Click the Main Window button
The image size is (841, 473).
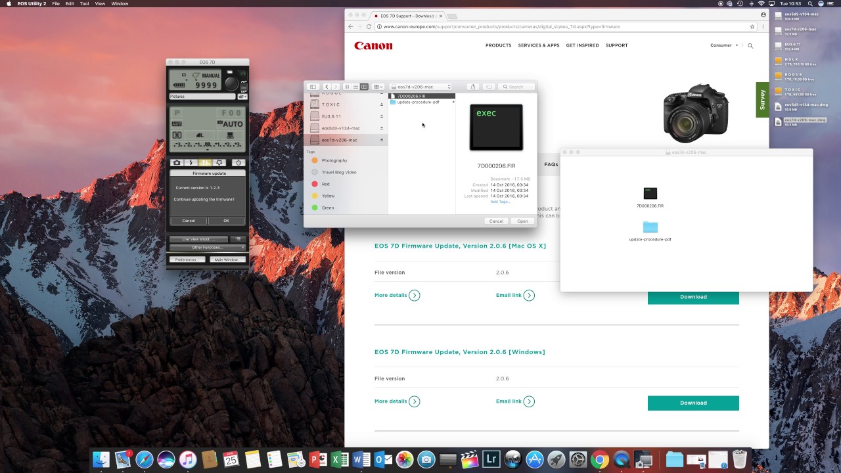227,259
